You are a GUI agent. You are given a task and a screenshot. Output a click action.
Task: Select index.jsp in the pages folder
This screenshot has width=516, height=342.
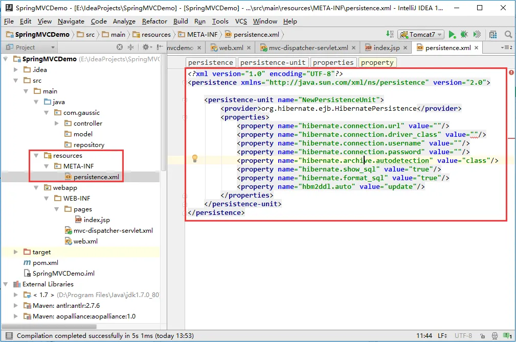pos(92,220)
